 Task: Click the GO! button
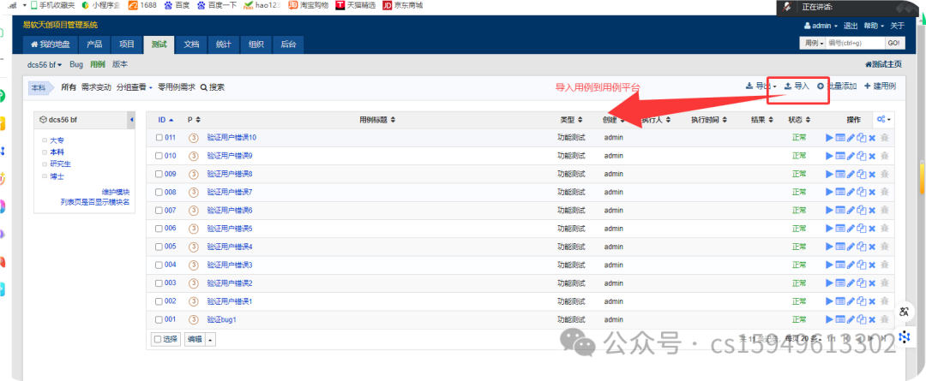[893, 44]
